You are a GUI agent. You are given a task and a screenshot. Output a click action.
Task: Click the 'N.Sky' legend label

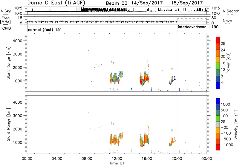pos(6,11)
